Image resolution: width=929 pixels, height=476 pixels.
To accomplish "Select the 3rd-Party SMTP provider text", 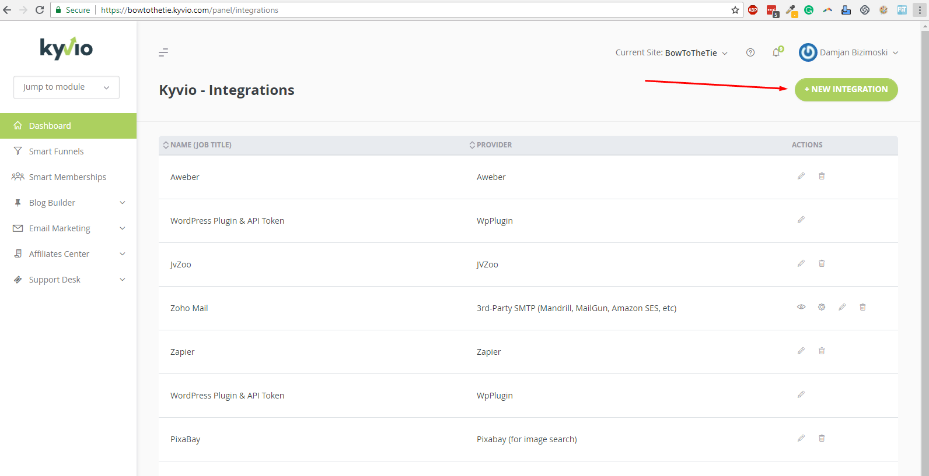I will [x=577, y=308].
